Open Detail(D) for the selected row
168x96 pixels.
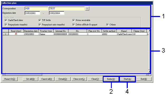(63, 79)
